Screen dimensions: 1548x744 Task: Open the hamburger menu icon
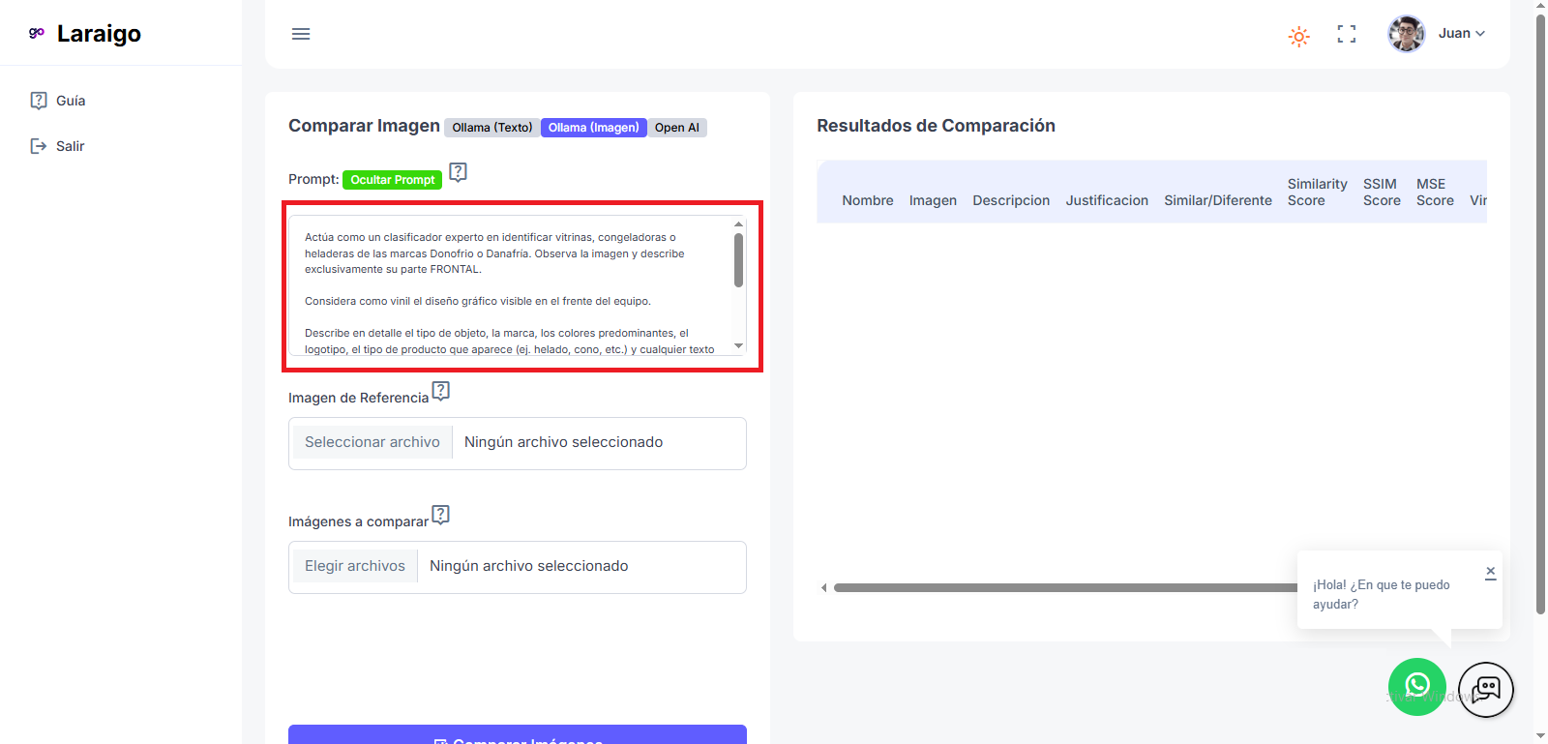point(301,34)
